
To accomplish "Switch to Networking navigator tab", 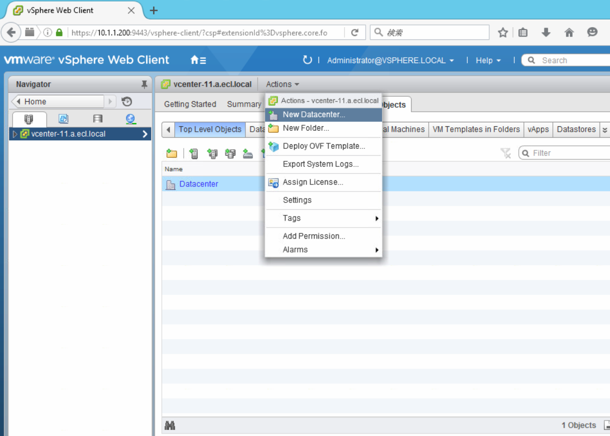I will (x=131, y=119).
